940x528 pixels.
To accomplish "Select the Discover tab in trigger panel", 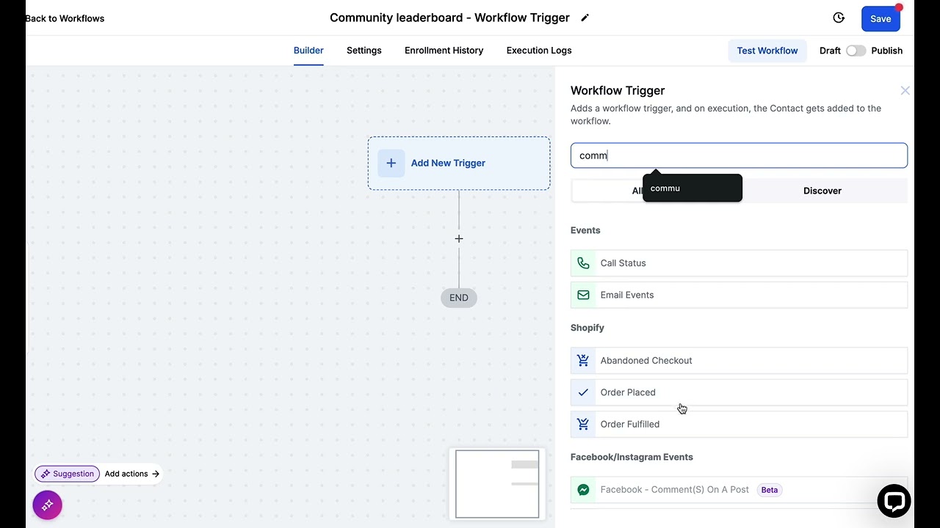I will click(x=822, y=191).
